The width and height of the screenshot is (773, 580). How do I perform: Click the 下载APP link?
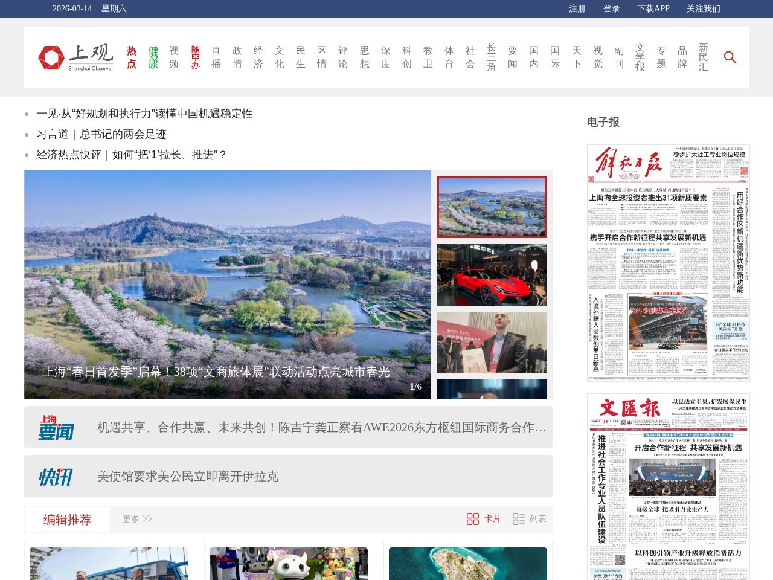click(653, 9)
